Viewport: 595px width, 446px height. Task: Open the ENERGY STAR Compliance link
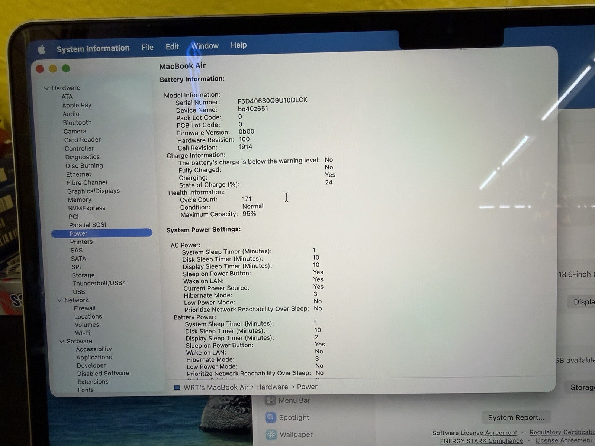pos(481,441)
